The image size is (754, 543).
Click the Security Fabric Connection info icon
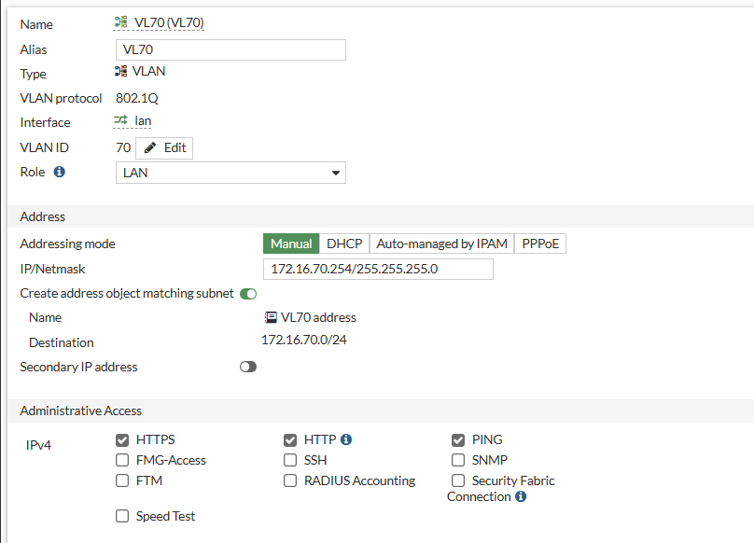tap(521, 496)
